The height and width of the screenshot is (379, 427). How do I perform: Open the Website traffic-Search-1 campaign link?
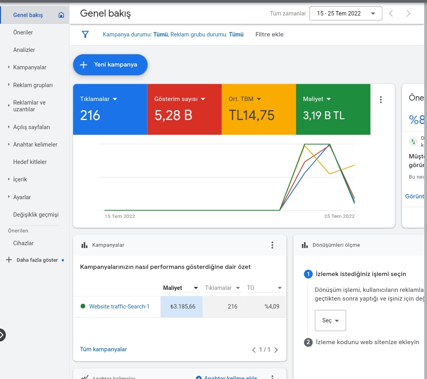[x=119, y=307]
